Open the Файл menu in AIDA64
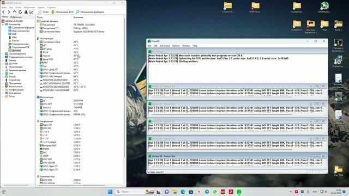 4,7
